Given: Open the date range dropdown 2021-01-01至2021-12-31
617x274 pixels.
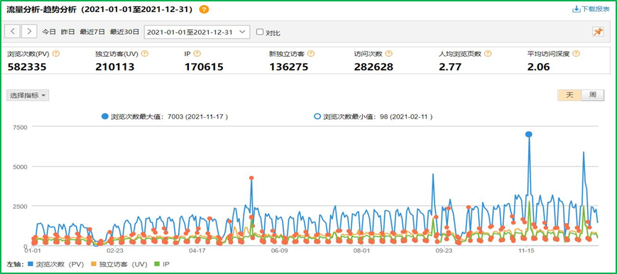Looking at the screenshot, I should tap(197, 32).
